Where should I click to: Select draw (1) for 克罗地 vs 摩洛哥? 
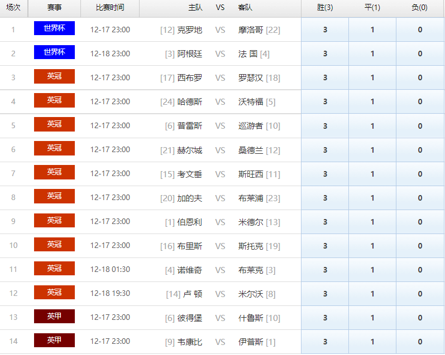point(372,30)
